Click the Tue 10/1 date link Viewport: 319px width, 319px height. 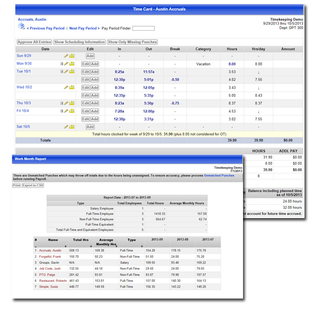click(24, 71)
